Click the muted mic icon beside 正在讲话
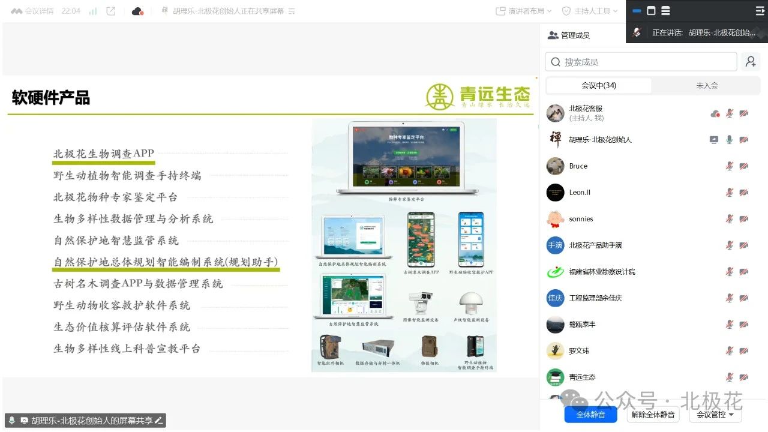 [637, 32]
